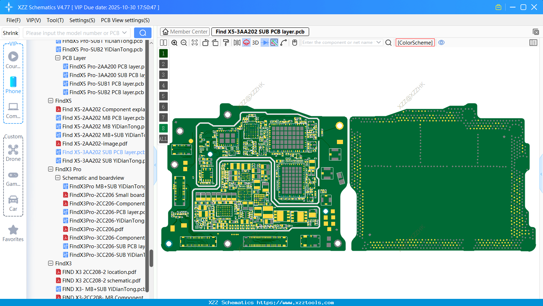Click the Member Center button

coord(185,31)
